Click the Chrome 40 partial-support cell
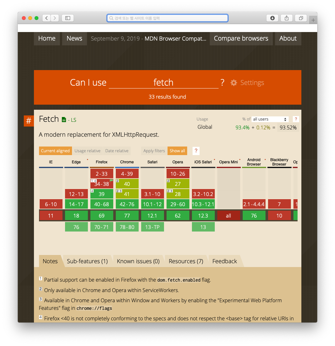Viewport: 335px width, 346px height. click(x=127, y=184)
